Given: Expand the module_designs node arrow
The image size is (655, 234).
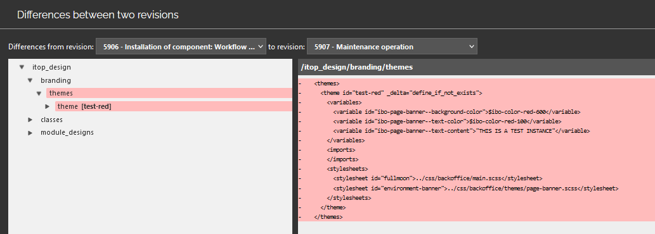Looking at the screenshot, I should point(30,133).
